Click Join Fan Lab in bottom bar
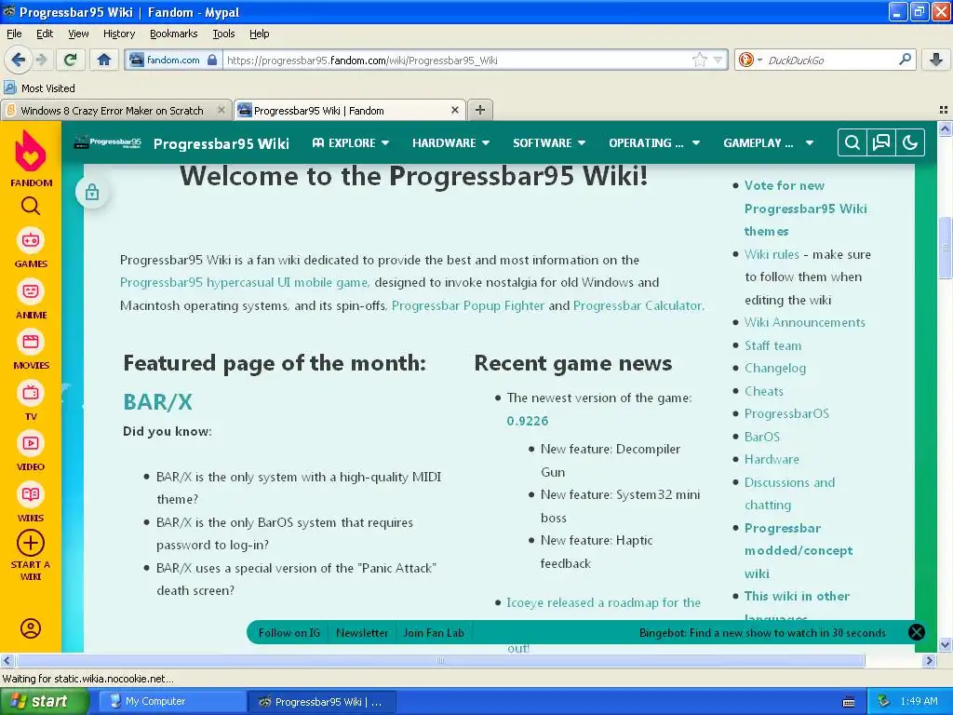 pos(434,632)
